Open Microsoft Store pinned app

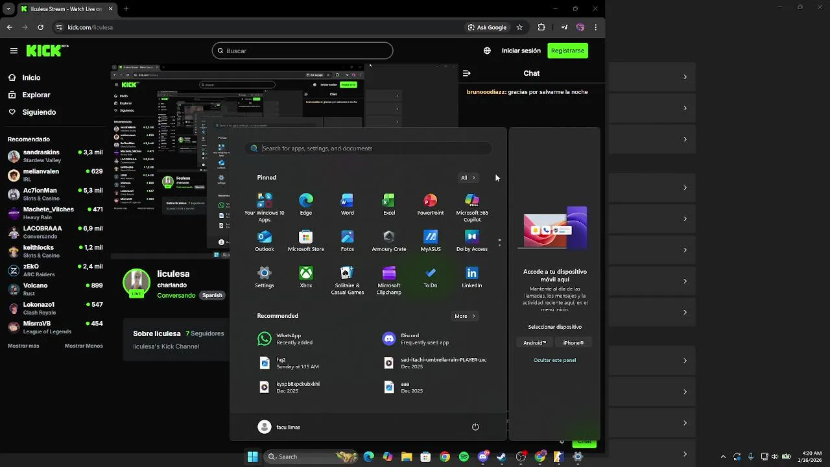[x=306, y=241]
